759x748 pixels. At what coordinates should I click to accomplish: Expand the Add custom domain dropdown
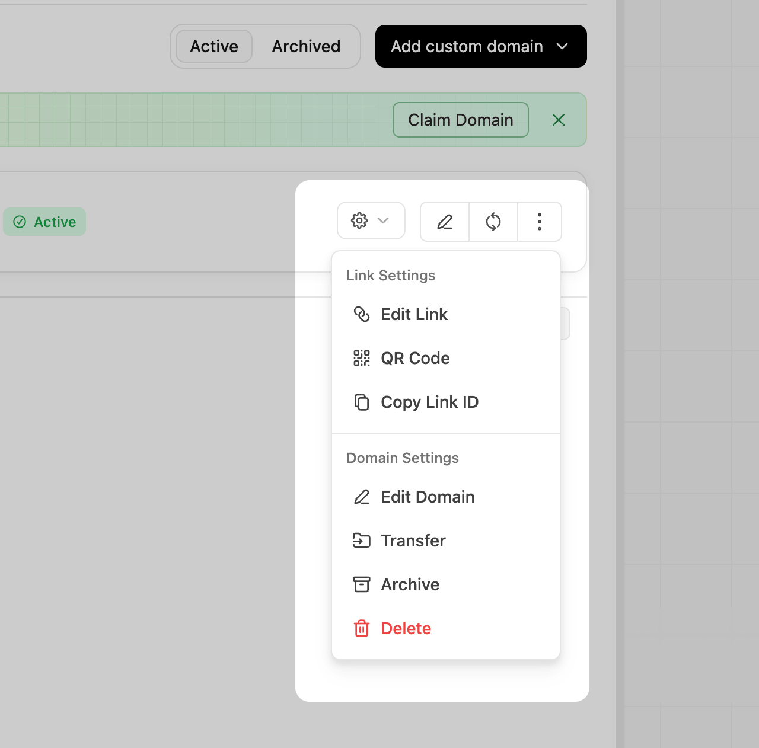481,46
